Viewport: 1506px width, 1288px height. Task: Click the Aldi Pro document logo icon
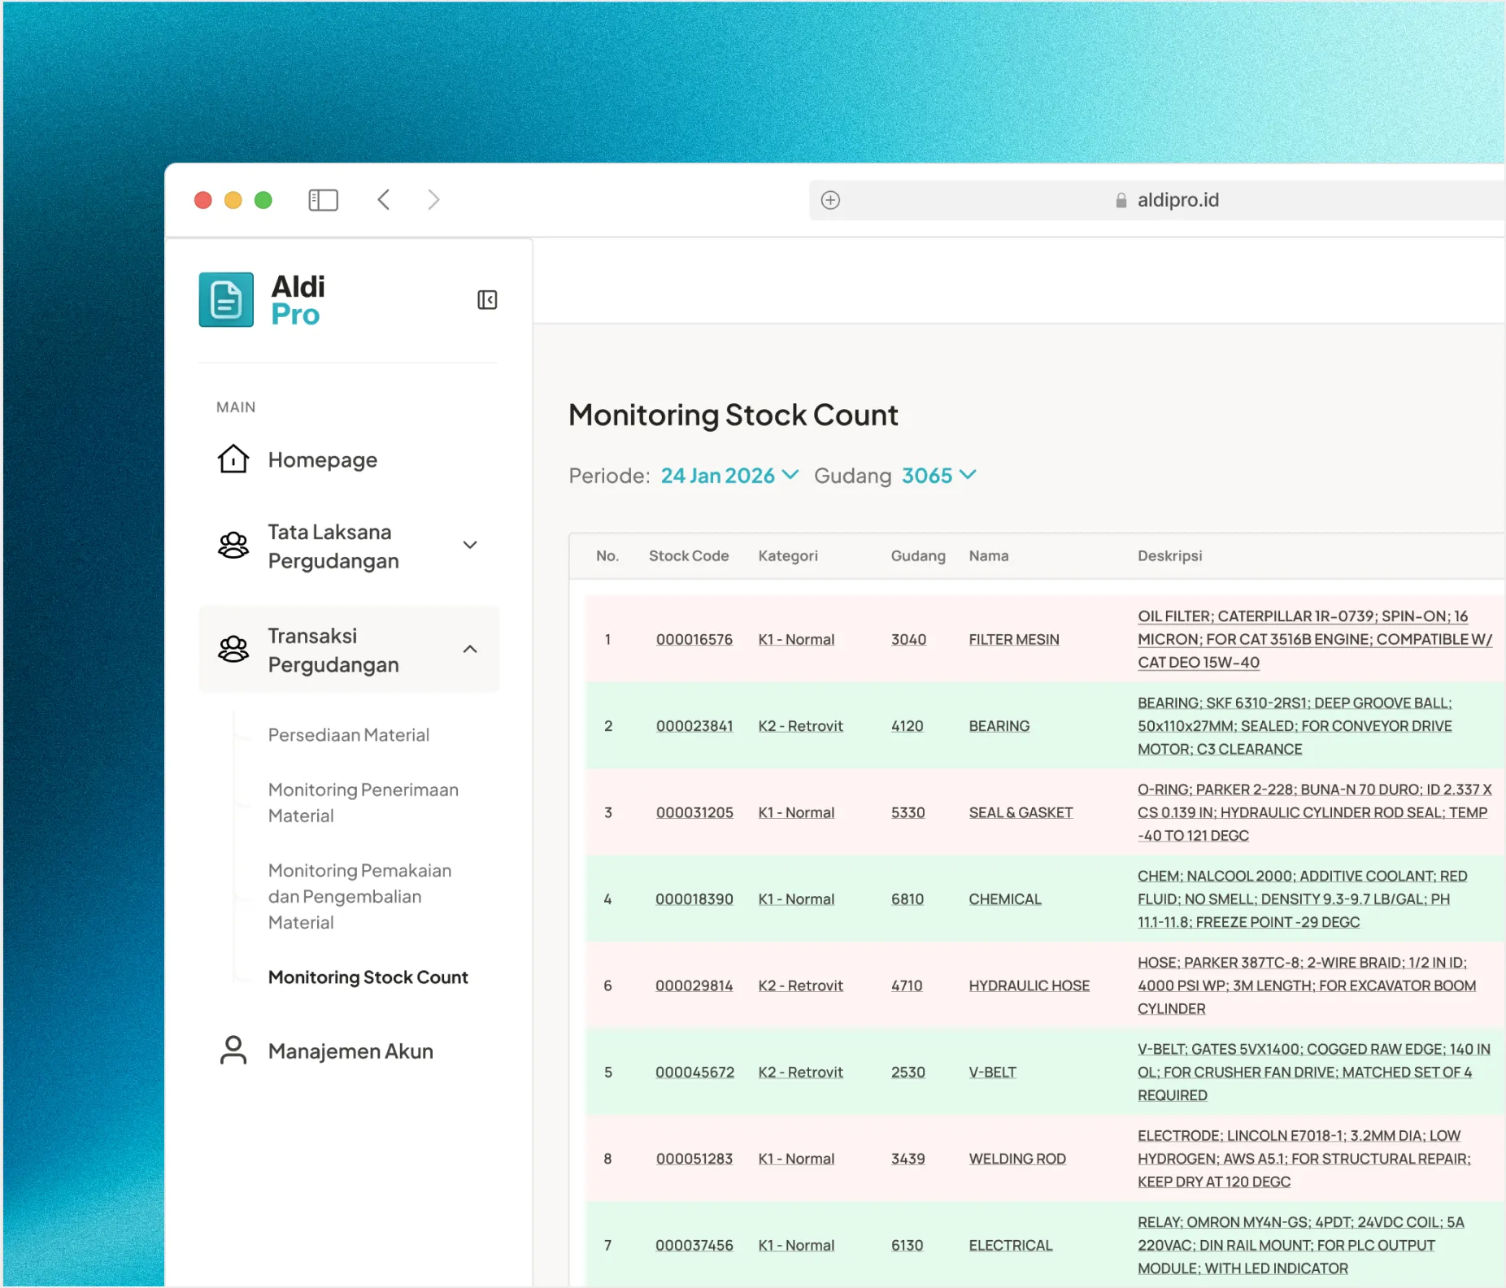[226, 300]
